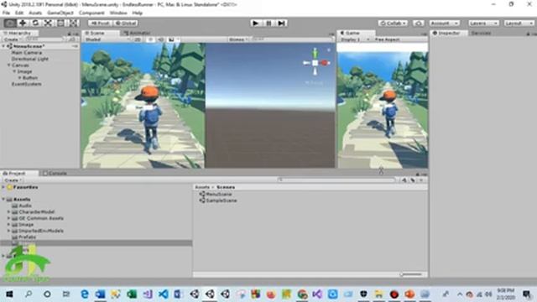Open the GameObject menu
Image resolution: width=537 pixels, height=302 pixels.
click(60, 13)
